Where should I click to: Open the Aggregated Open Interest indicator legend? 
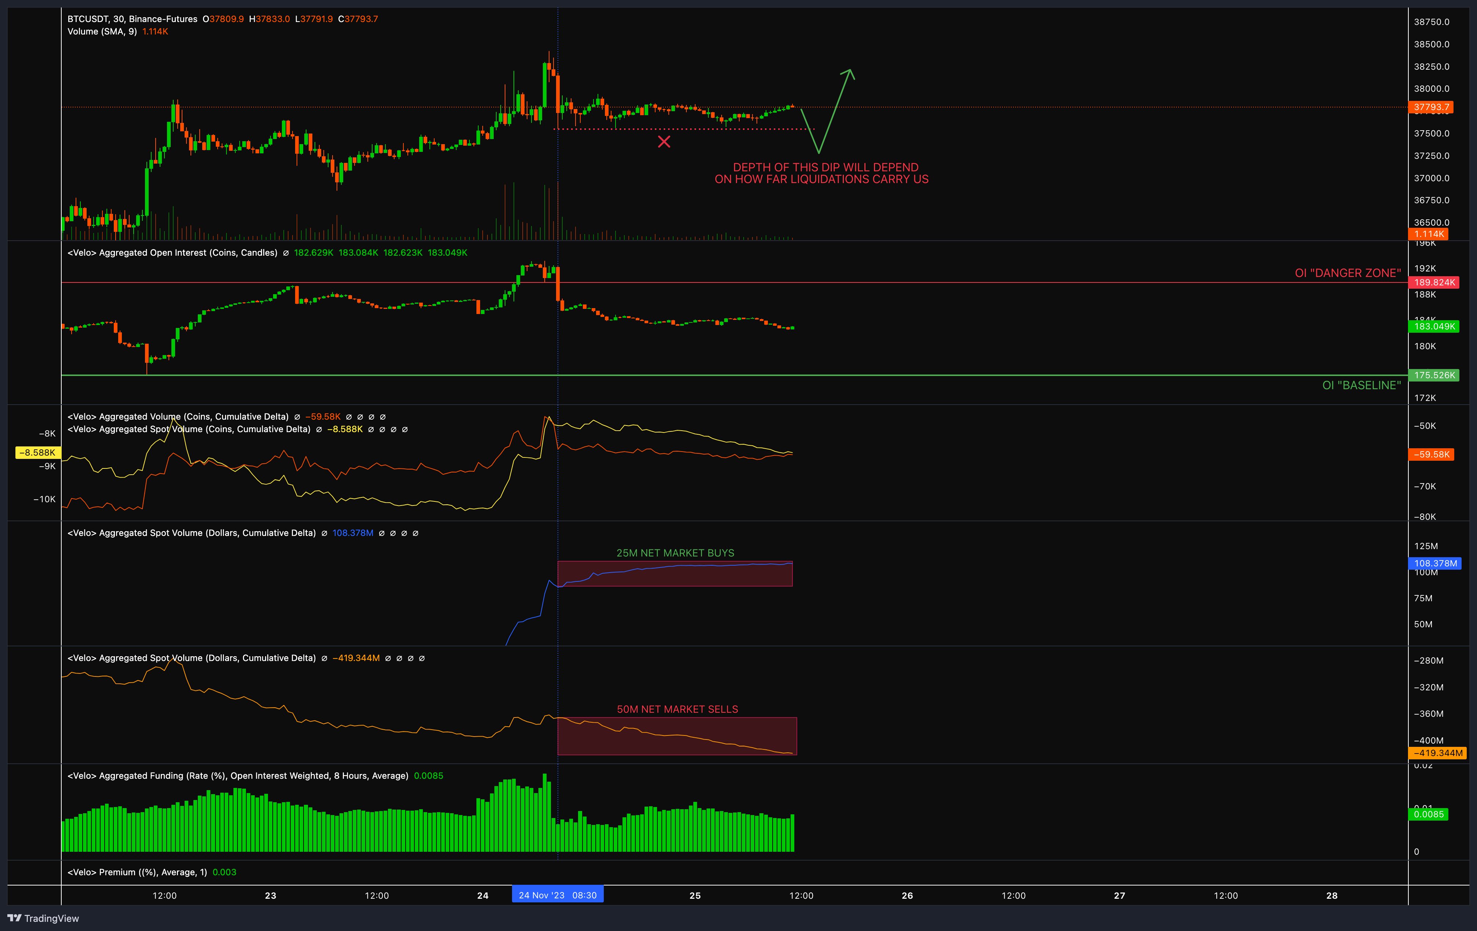tap(172, 253)
